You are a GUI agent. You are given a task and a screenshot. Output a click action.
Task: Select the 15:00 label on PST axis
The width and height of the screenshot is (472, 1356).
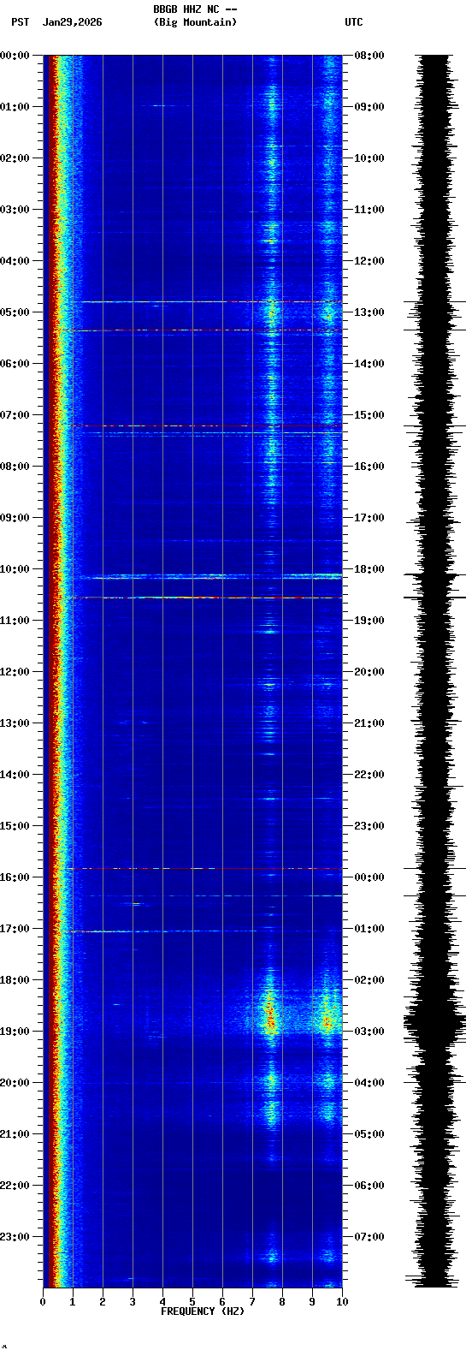click(x=15, y=826)
